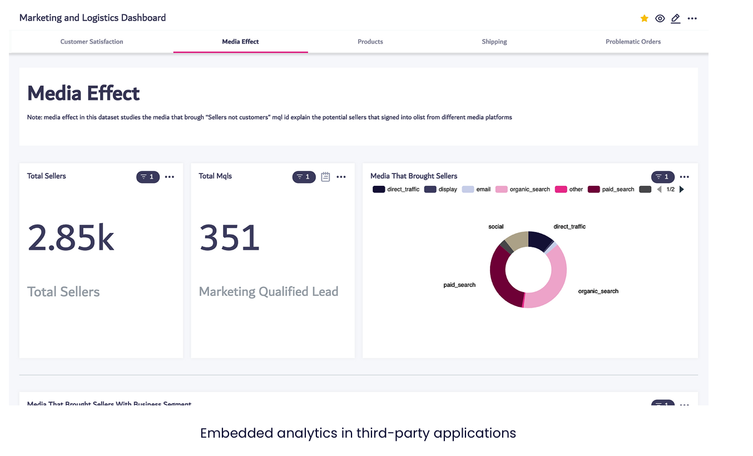
Task: Go to previous legend page arrow
Action: click(x=659, y=190)
